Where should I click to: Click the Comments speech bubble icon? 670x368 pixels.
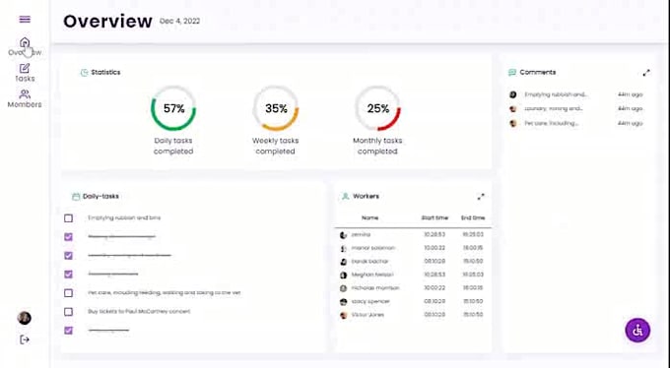point(512,73)
